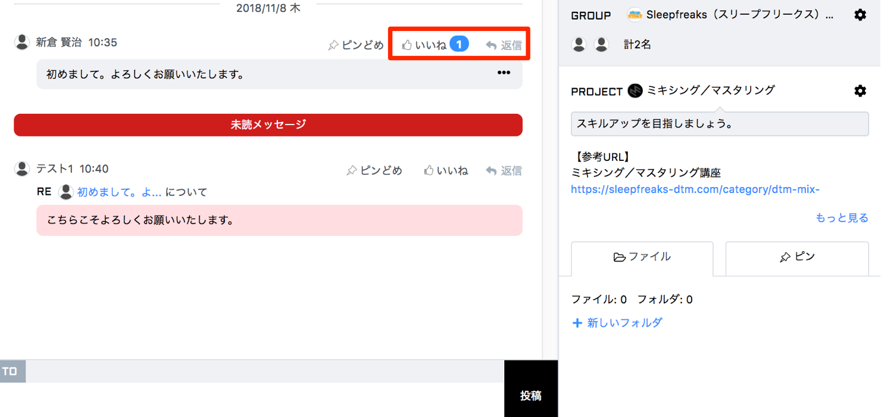The image size is (881, 417).
Task: Open the three-dot menu on 初めまして message
Action: pyautogui.click(x=504, y=73)
